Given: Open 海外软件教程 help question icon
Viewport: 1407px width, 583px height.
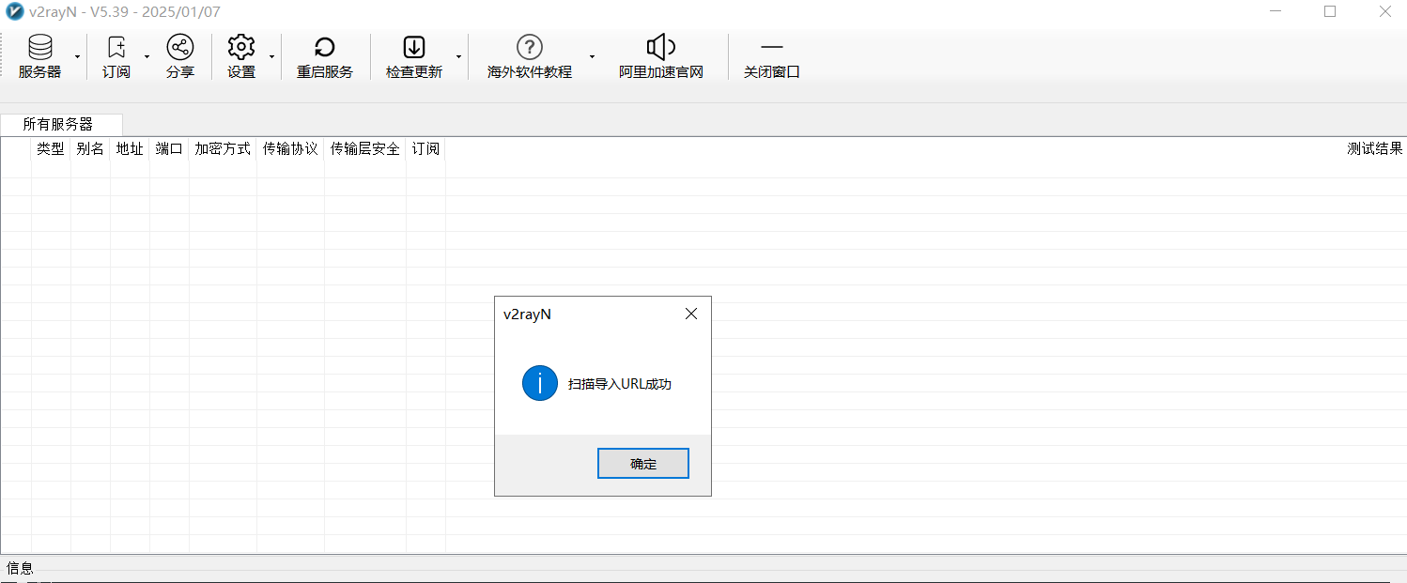Looking at the screenshot, I should (x=530, y=49).
